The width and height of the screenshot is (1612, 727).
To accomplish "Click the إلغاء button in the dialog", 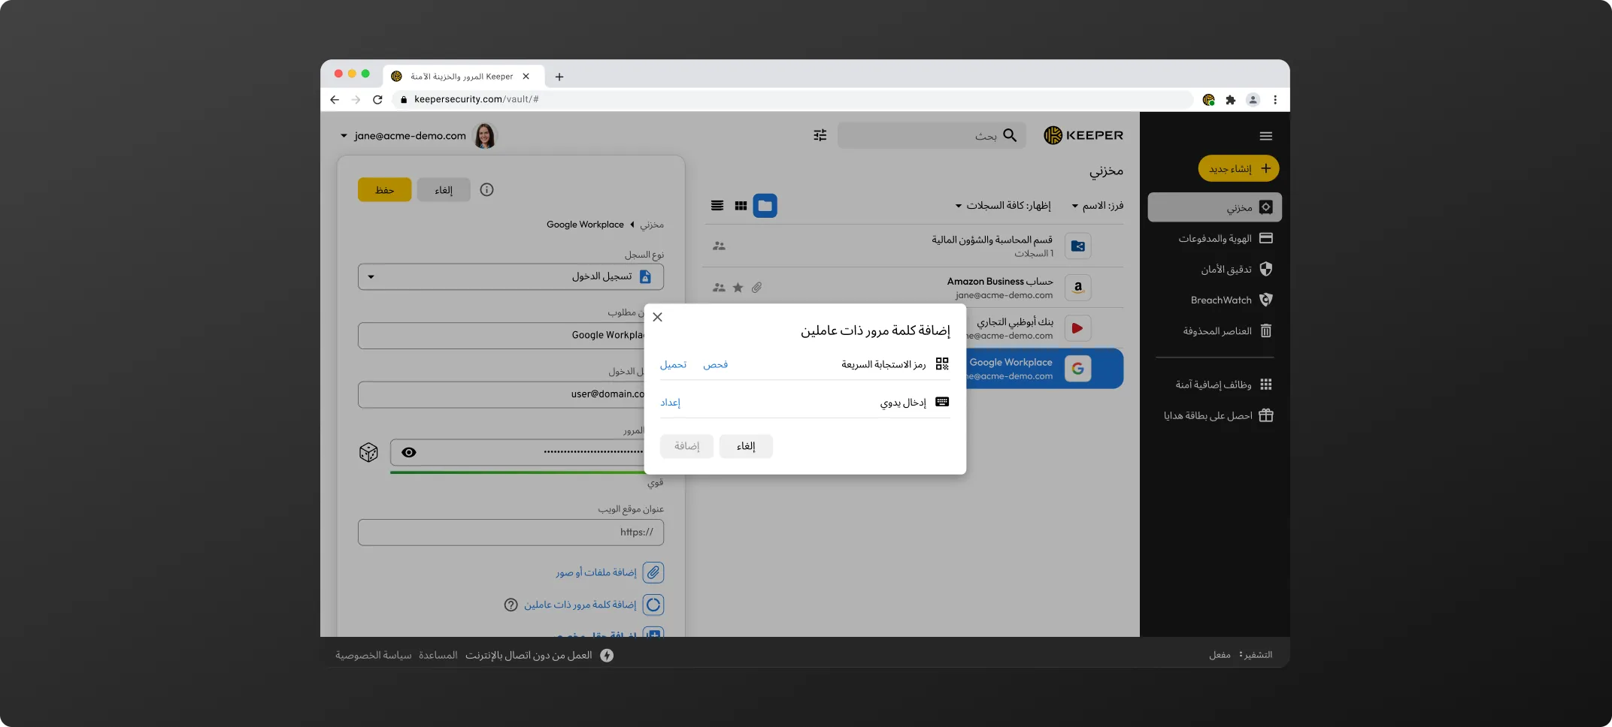I will (x=746, y=446).
